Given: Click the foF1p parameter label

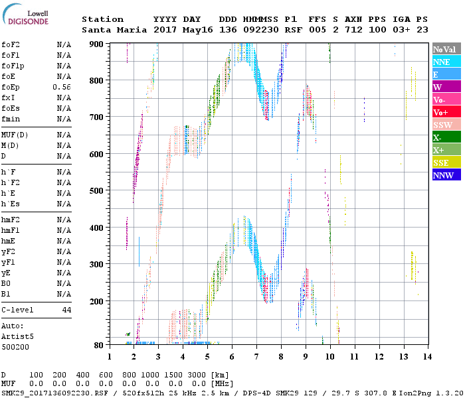Looking at the screenshot, I should [13, 66].
